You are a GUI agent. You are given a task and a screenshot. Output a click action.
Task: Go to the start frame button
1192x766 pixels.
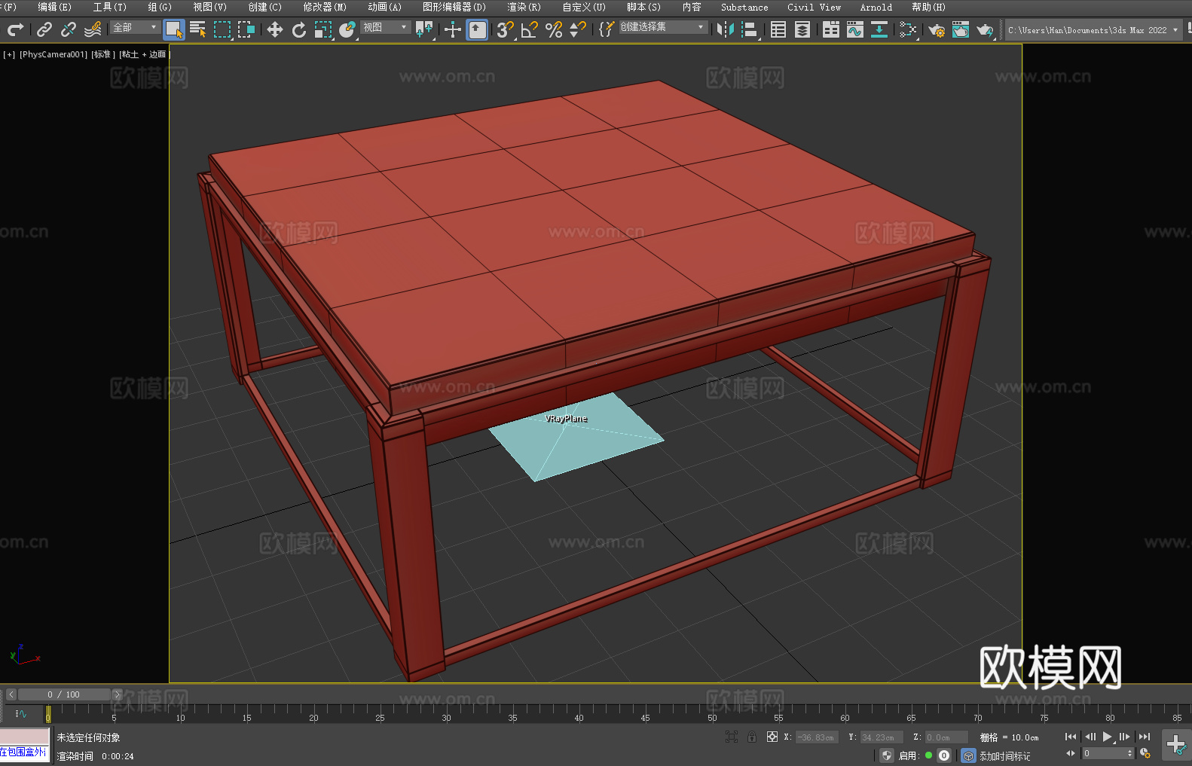[x=1071, y=737]
